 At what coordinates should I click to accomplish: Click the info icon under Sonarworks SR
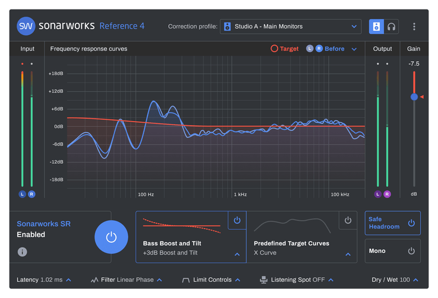point(22,252)
